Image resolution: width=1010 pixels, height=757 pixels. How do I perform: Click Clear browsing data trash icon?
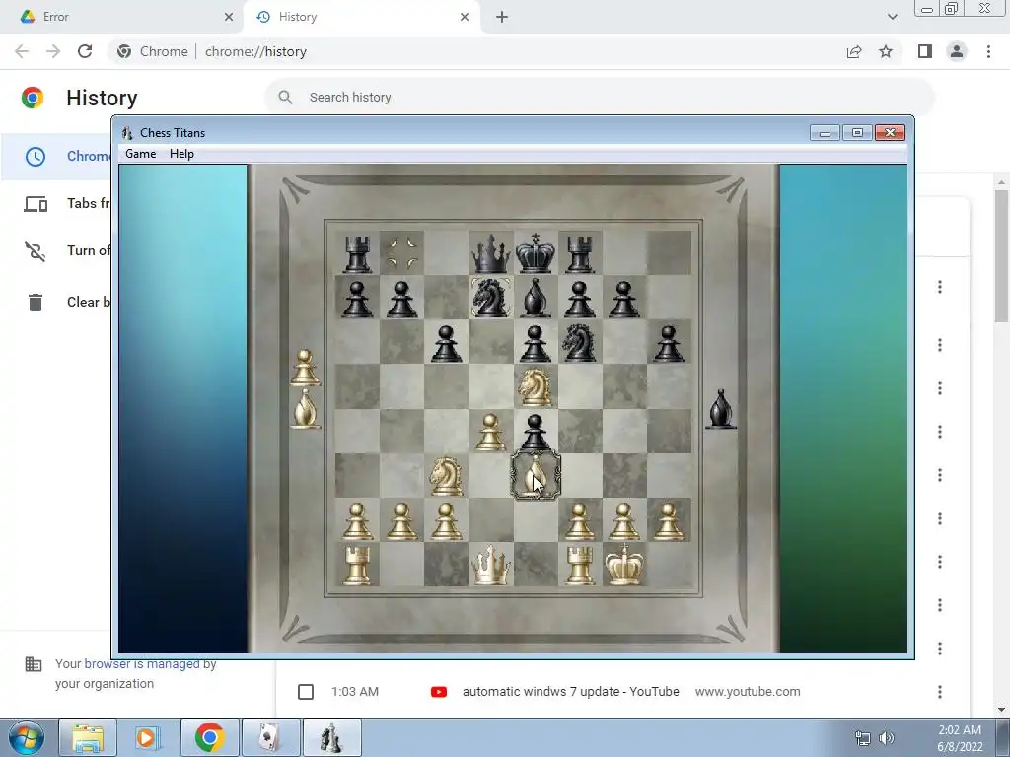[36, 302]
